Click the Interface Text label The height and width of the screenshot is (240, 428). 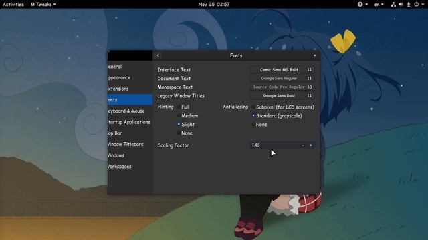(174, 69)
